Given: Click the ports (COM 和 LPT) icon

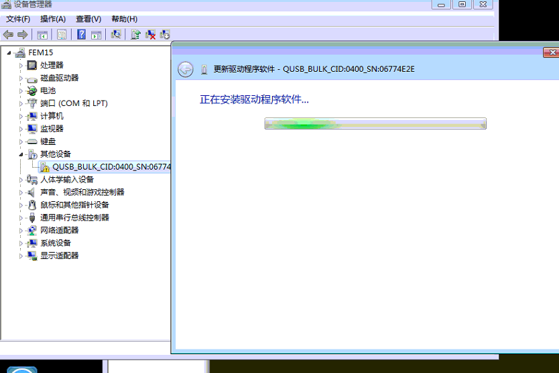Looking at the screenshot, I should (x=32, y=103).
